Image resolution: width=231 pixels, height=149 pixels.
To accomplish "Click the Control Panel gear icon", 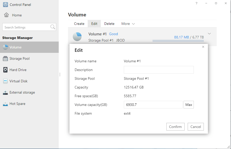I will pos(5,5).
